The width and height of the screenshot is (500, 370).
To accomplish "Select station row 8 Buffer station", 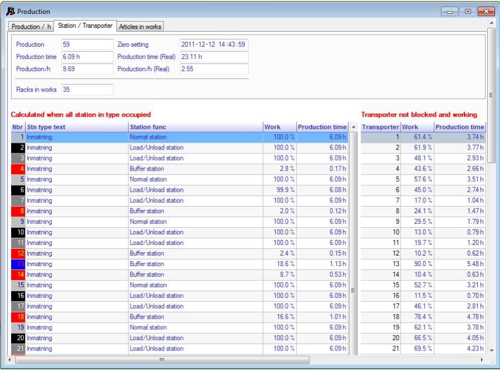I will coord(167,211).
